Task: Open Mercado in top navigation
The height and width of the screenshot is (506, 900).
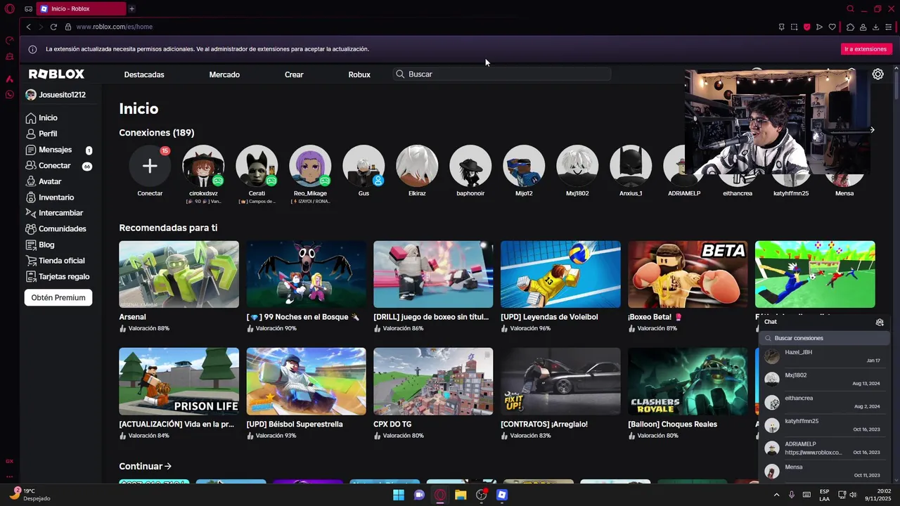Action: click(224, 74)
